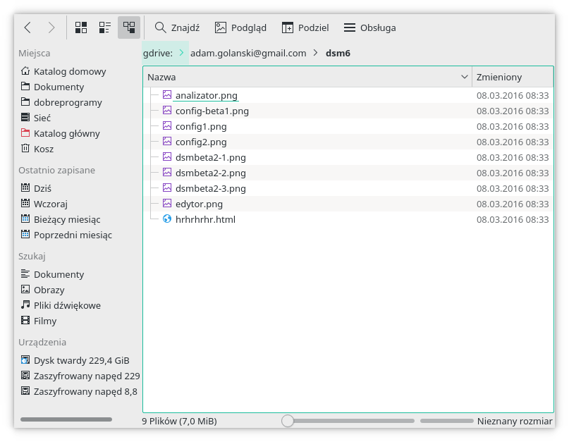The height and width of the screenshot is (442, 569).
Task: Open Dokumenty folder under Miejsca
Action: pyautogui.click(x=52, y=87)
